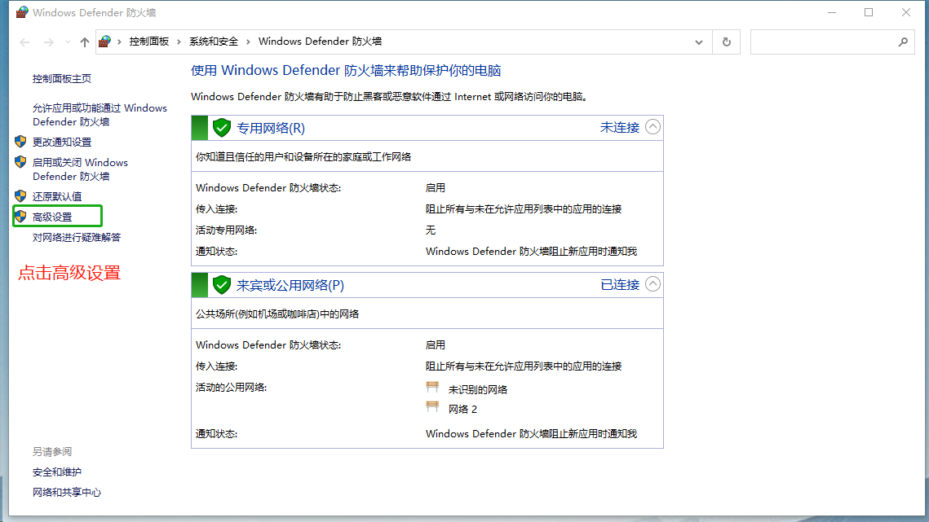The height and width of the screenshot is (522, 929).
Task: Select 控制面板 breadcrumb
Action: (149, 42)
